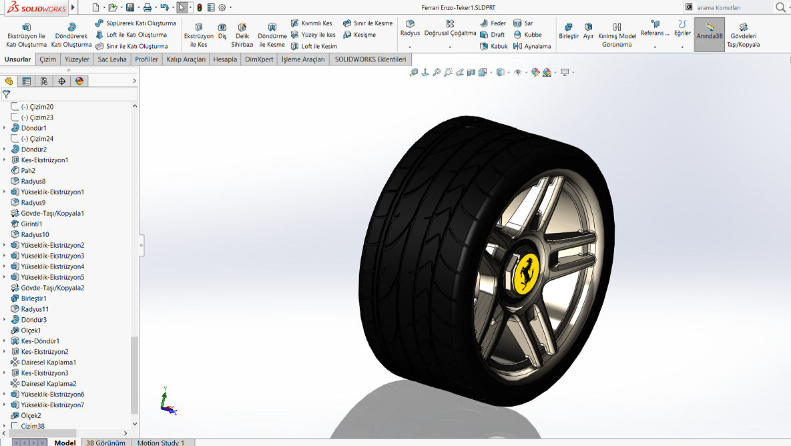The height and width of the screenshot is (446, 791).
Task: Click the Print icon in the top toolbar
Action: (148, 7)
